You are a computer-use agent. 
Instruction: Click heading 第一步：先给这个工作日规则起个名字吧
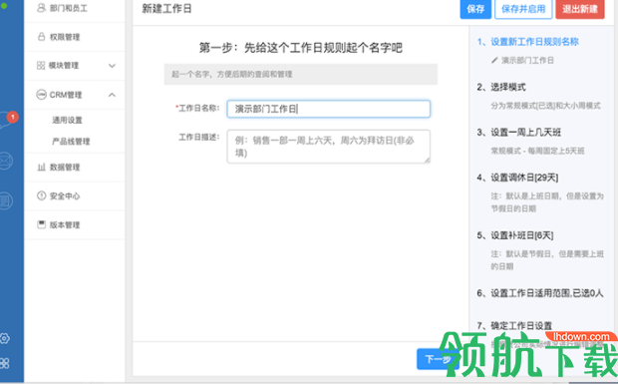(301, 48)
